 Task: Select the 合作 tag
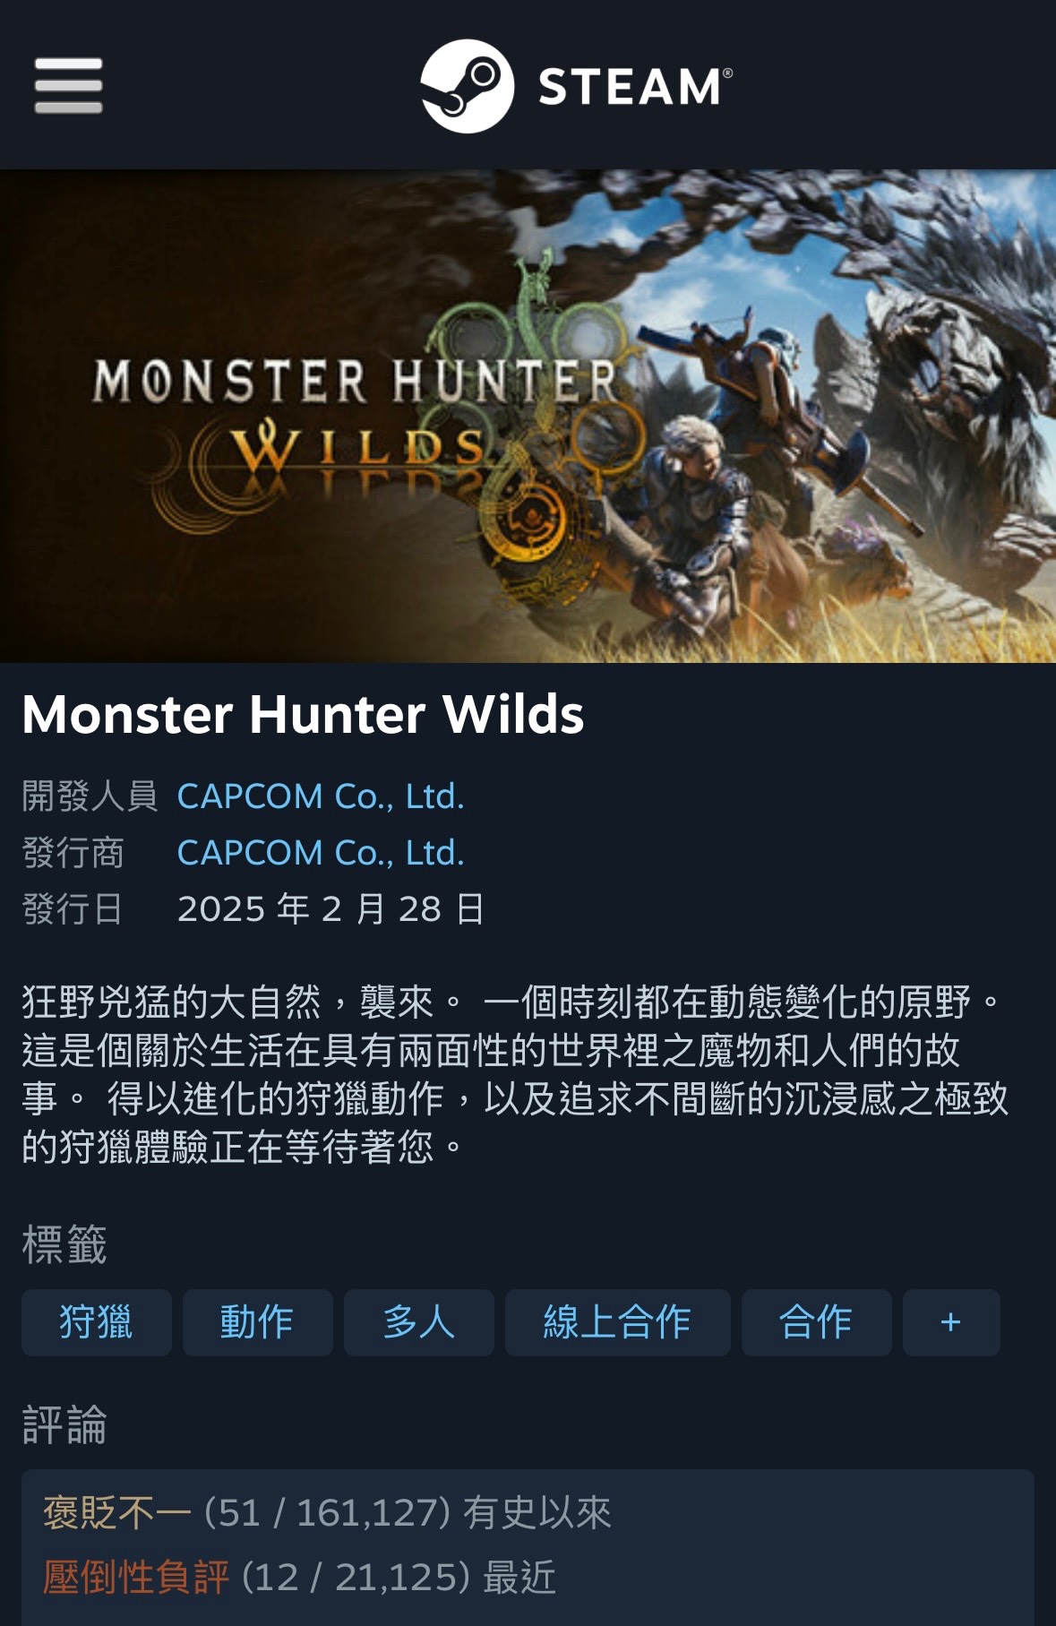(817, 1322)
